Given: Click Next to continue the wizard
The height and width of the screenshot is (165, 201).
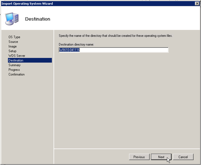Looking at the screenshot, I should [x=161, y=157].
